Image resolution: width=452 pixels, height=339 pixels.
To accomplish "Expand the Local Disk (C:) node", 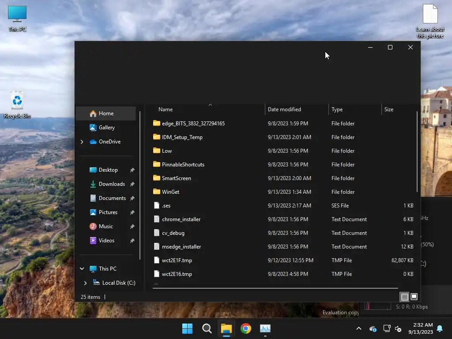I will pos(85,283).
